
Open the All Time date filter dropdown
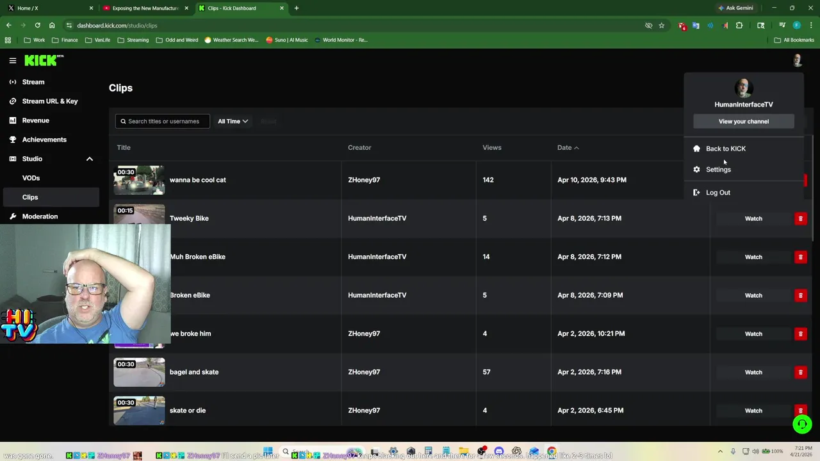pyautogui.click(x=233, y=121)
